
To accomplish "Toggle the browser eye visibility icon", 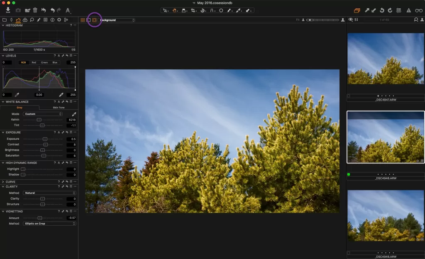I will [x=350, y=20].
